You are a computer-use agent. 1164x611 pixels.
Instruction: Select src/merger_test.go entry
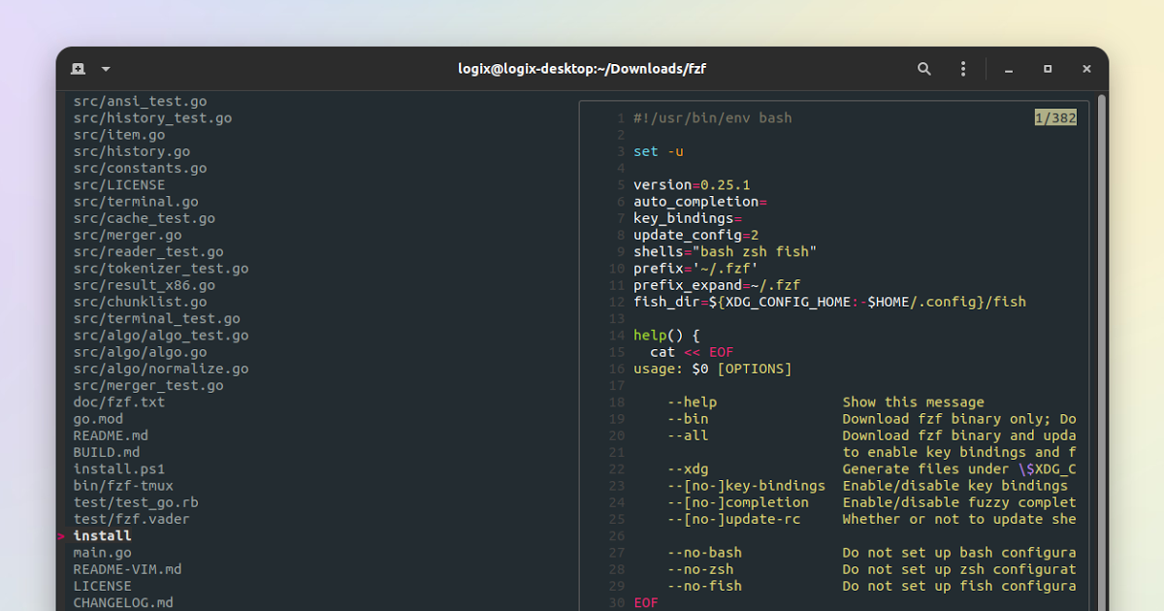click(x=148, y=385)
